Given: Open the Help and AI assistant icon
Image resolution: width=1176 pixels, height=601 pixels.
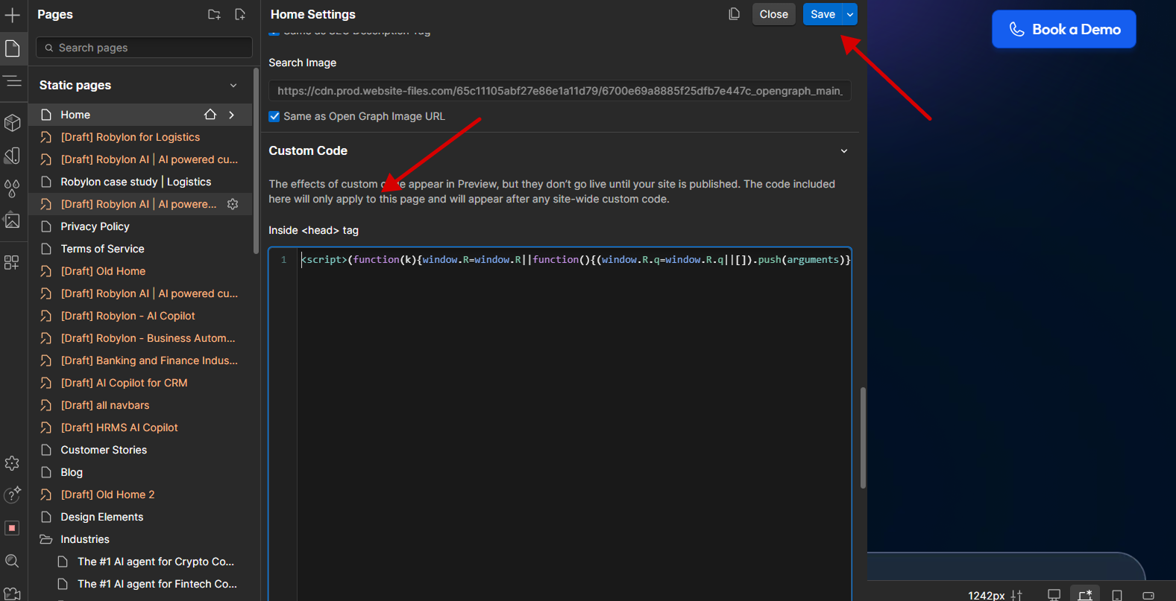Looking at the screenshot, I should (x=13, y=495).
